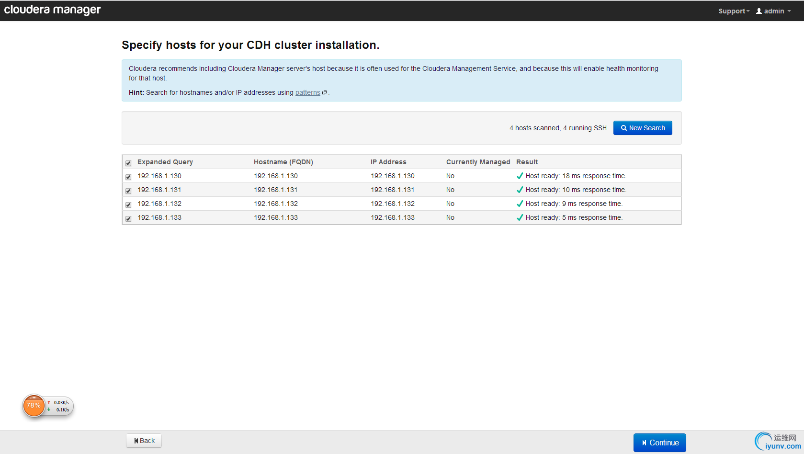Uncheck host 192.168.1.133 checkbox
Image resolution: width=804 pixels, height=454 pixels.
[x=128, y=219]
